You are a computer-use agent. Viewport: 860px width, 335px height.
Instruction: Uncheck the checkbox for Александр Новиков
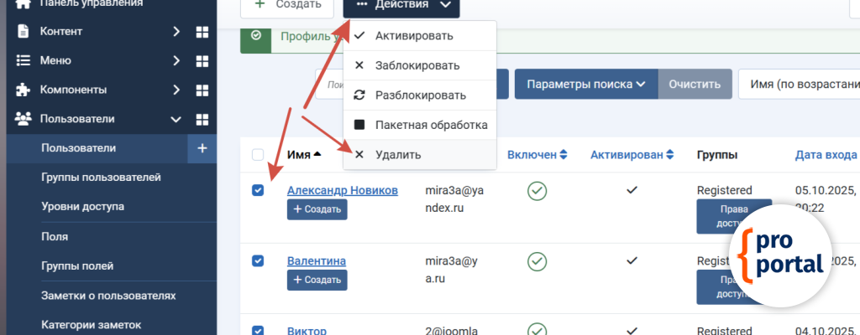pyautogui.click(x=258, y=190)
